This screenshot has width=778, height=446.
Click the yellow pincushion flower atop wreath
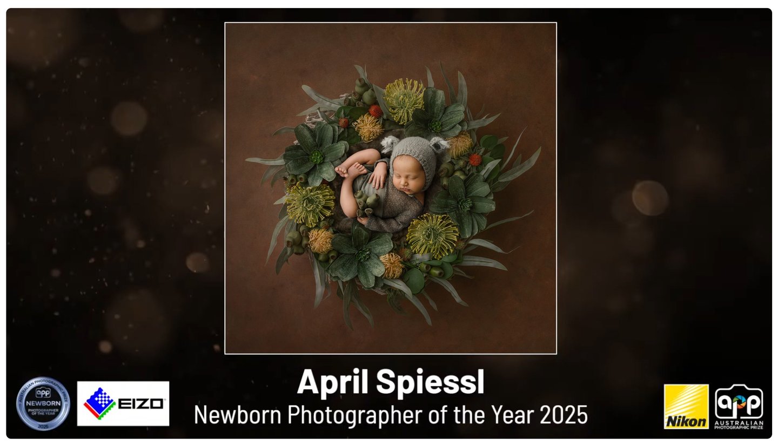click(404, 100)
